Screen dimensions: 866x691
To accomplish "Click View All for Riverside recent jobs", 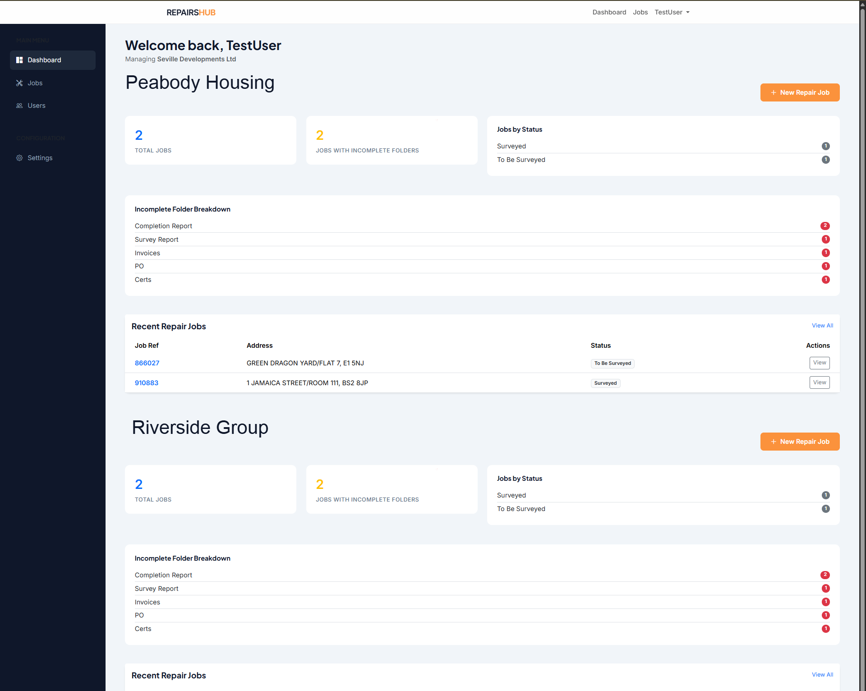I will point(822,675).
